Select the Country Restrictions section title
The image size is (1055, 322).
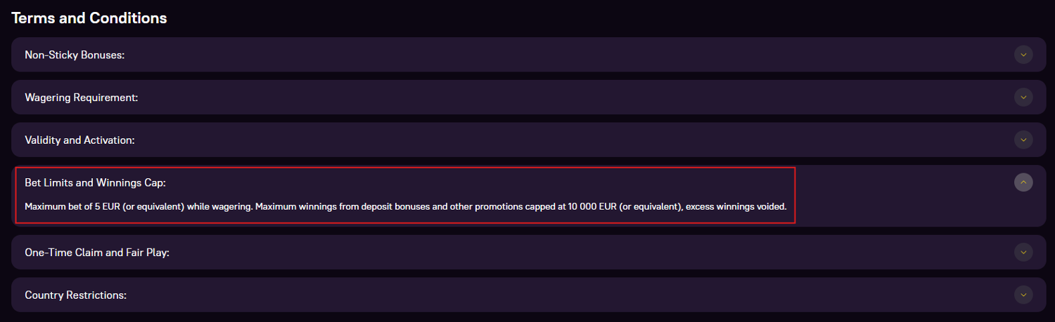pos(75,295)
